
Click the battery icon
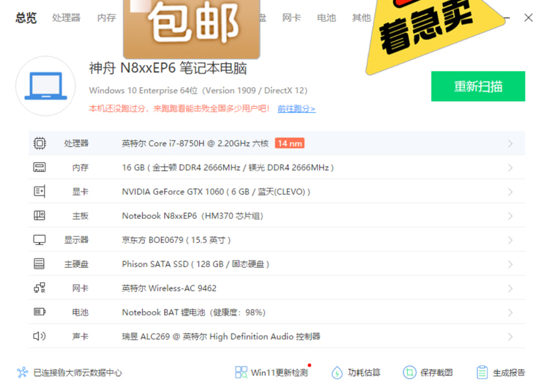coord(40,312)
